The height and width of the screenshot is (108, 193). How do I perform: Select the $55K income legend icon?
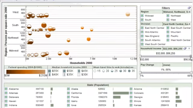(x=50, y=71)
